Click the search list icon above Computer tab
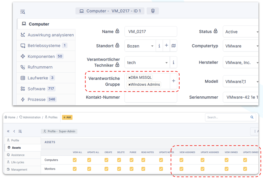The width and height of the screenshot is (263, 179). click(x=23, y=12)
